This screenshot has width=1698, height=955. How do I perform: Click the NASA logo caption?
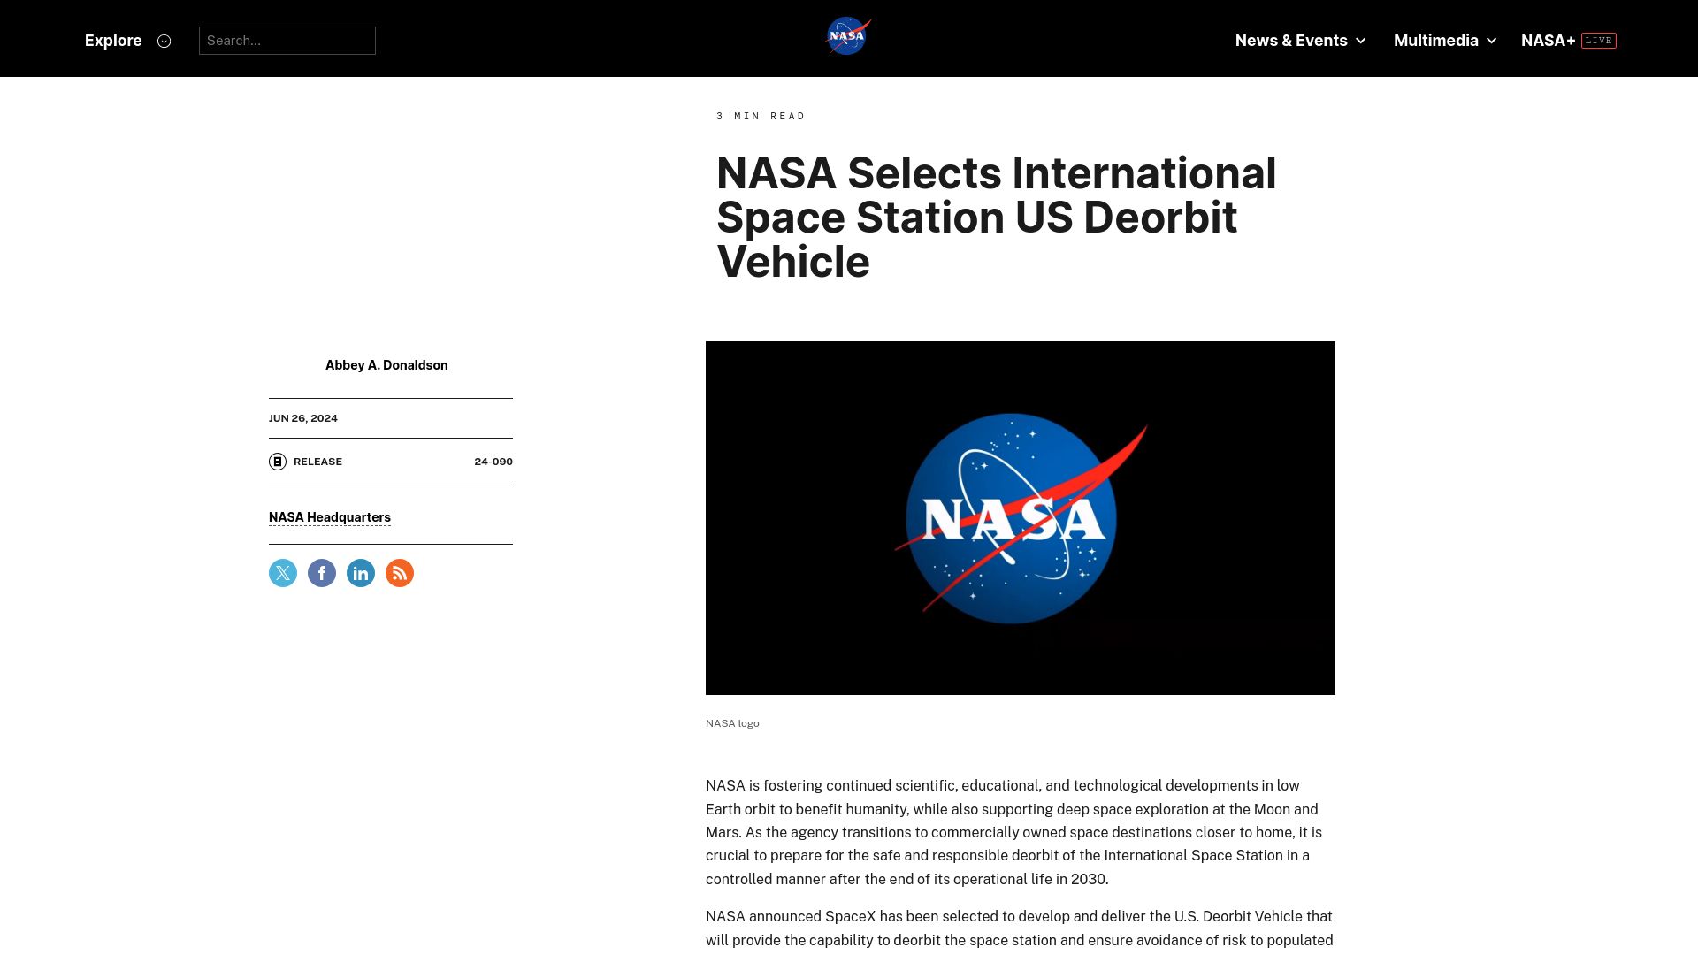pos(732,723)
